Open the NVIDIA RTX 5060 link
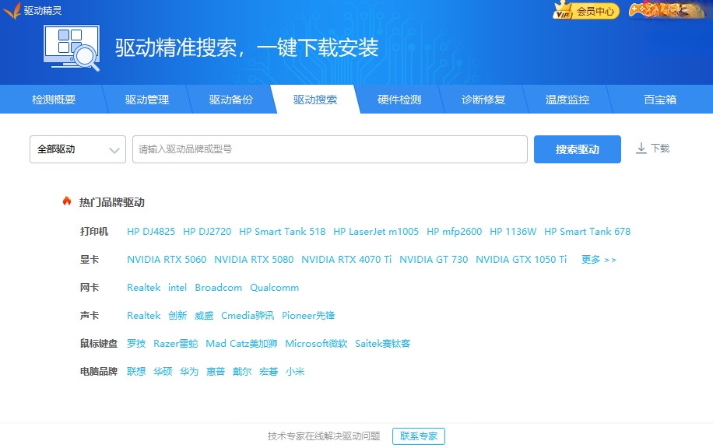713x448 pixels. 167,260
